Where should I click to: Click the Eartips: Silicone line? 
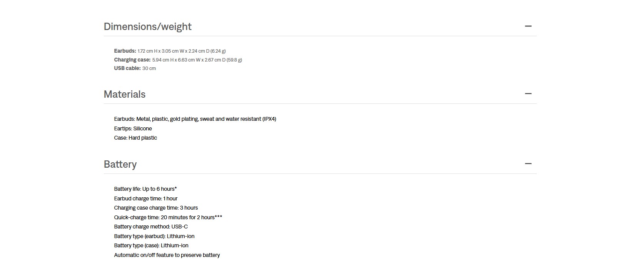pyautogui.click(x=133, y=128)
